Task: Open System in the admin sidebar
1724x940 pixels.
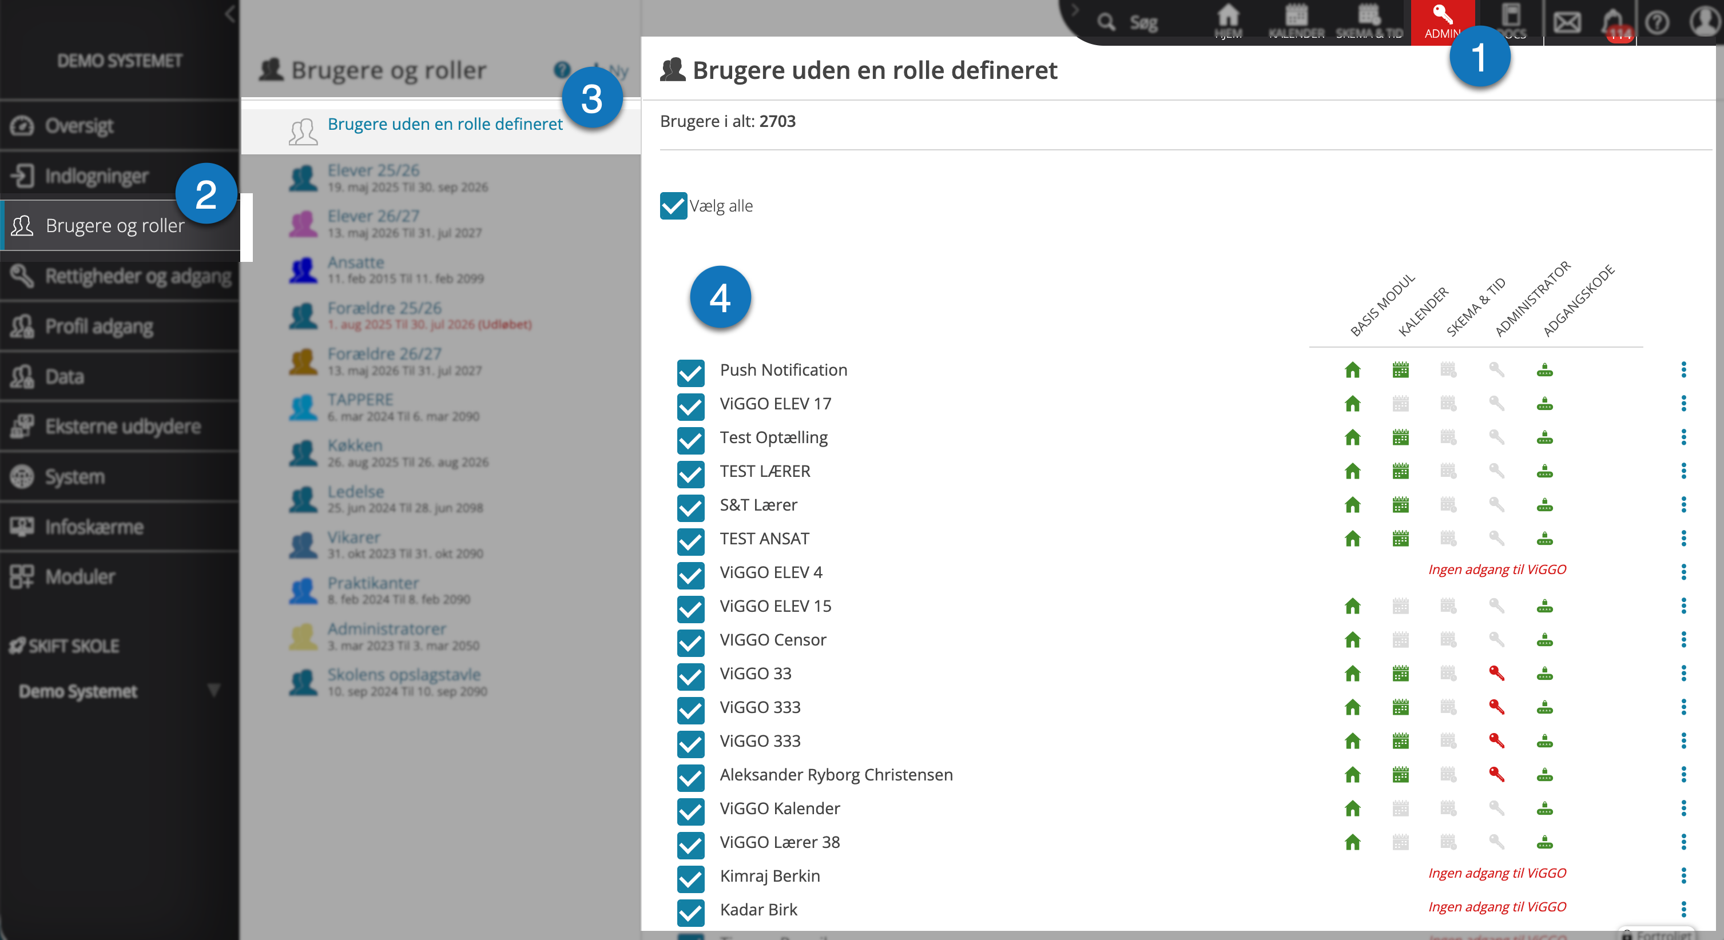Action: click(119, 477)
